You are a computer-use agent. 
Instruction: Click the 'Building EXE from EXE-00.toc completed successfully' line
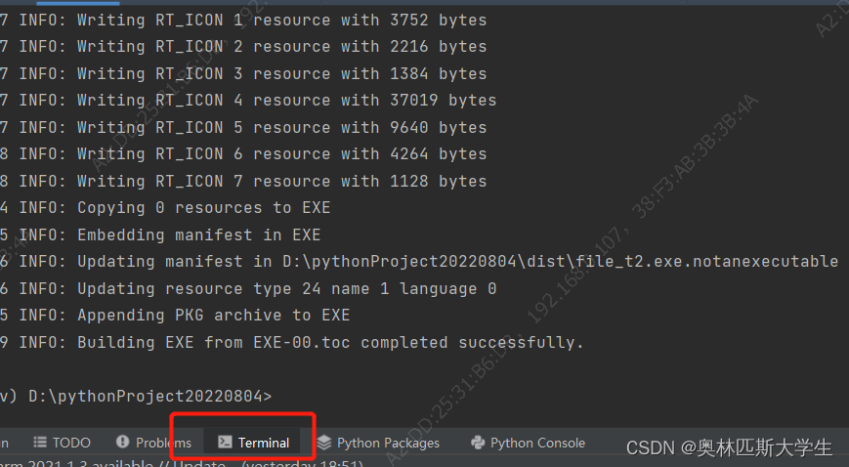point(292,342)
